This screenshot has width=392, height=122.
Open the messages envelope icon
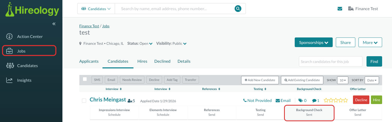[x=340, y=9]
